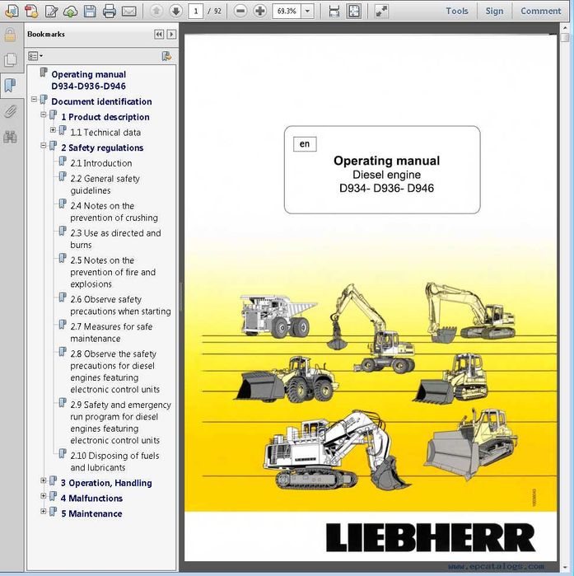This screenshot has height=576, width=574.
Task: Go to previous page arrow
Action: (156, 11)
